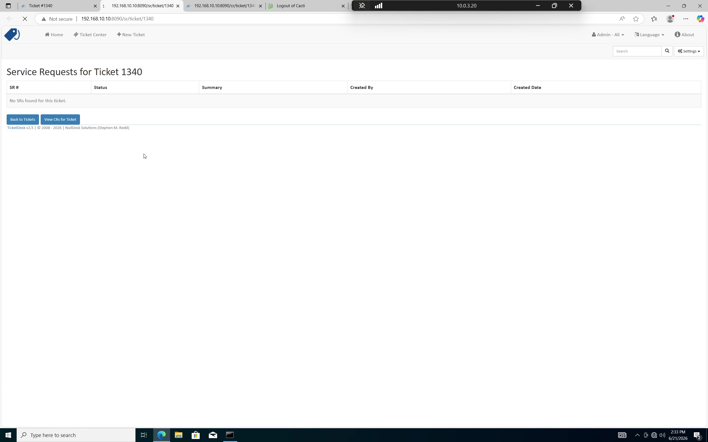Image resolution: width=708 pixels, height=442 pixels.
Task: Switch to the Logout of Cacti tab
Action: pos(307,6)
